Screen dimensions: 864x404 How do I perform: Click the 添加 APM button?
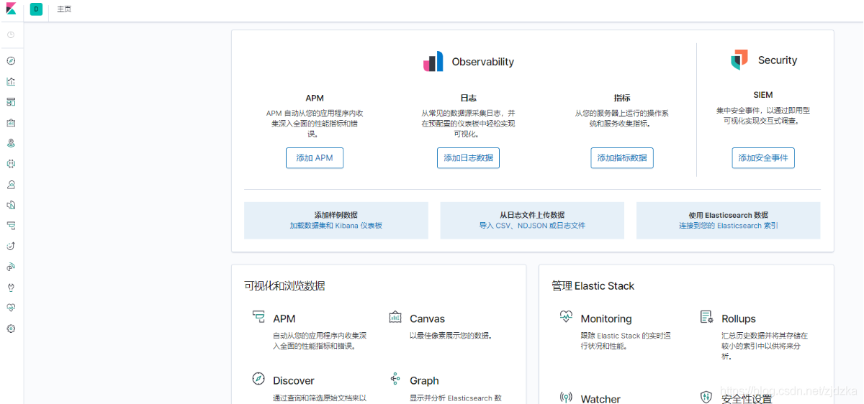[315, 158]
